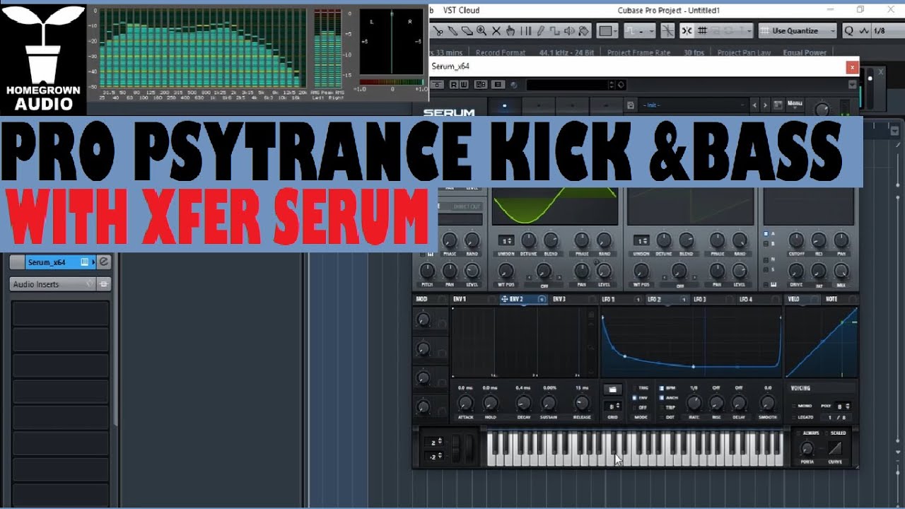Click the edit instrument 'e' icon beside Serum_x64

pyautogui.click(x=103, y=262)
